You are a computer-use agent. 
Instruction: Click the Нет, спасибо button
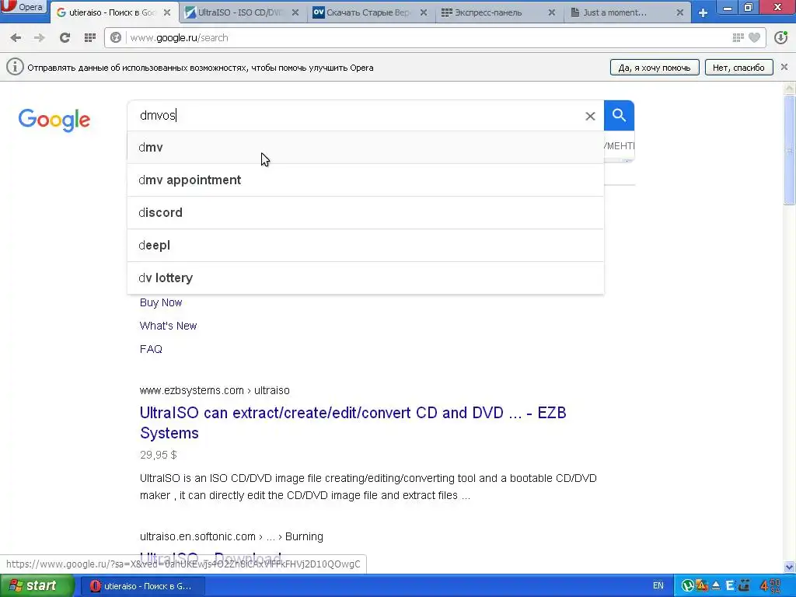(x=738, y=68)
